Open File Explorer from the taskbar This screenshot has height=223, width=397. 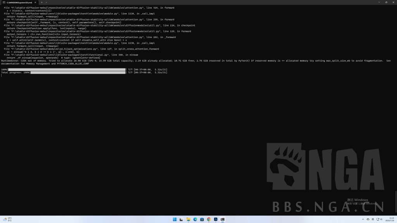(188, 219)
